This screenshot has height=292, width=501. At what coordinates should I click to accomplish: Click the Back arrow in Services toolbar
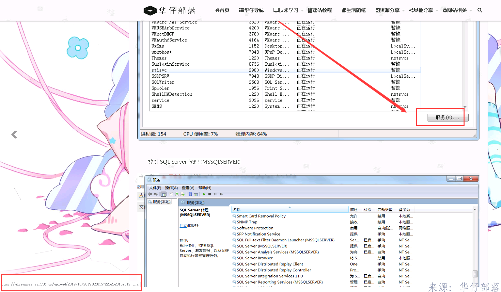[x=150, y=194]
